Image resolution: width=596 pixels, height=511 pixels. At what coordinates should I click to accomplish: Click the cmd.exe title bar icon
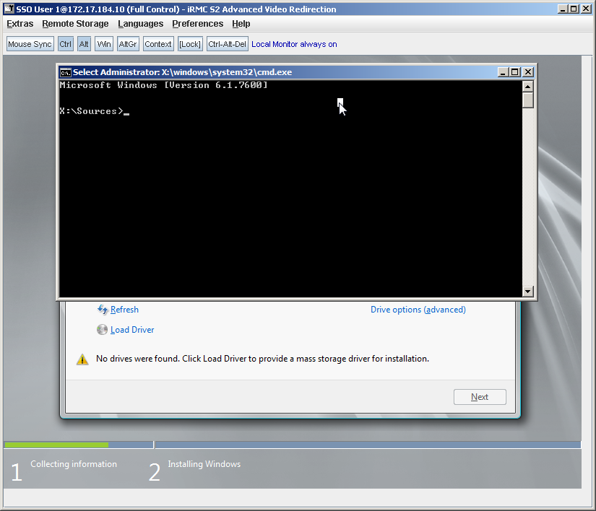[x=65, y=72]
